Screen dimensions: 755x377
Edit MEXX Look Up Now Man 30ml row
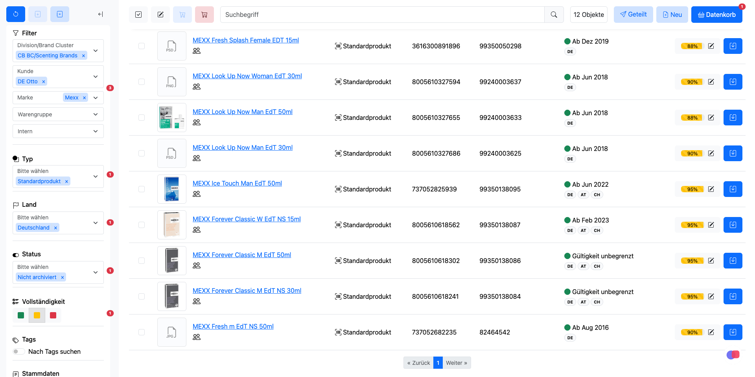coord(711,153)
